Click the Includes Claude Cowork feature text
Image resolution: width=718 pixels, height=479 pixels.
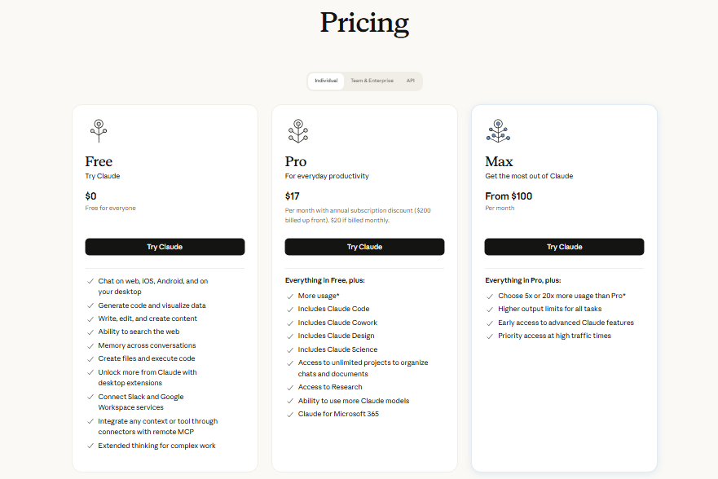[337, 323]
